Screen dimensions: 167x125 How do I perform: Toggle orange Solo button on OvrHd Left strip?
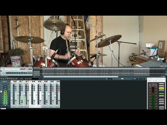22,82
